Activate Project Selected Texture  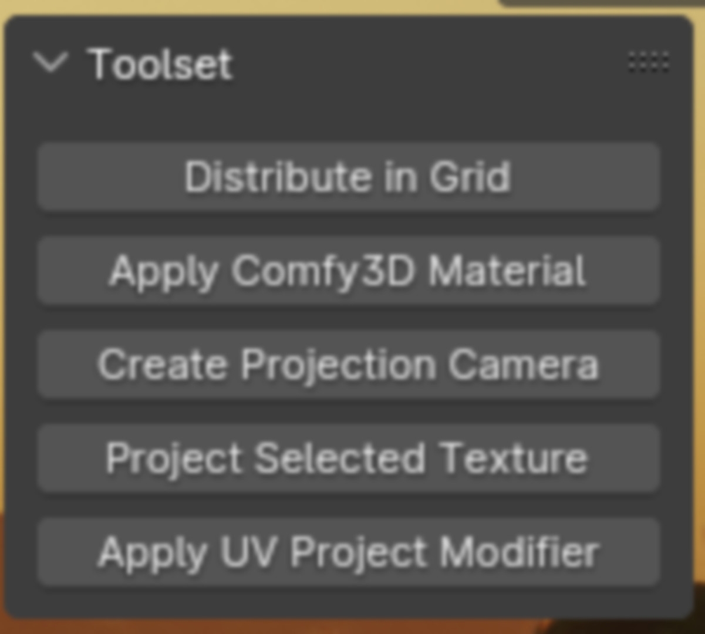(x=349, y=459)
